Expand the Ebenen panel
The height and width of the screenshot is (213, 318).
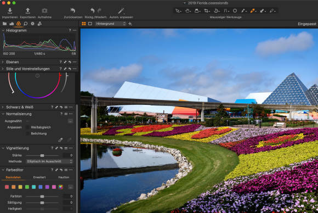(3, 62)
